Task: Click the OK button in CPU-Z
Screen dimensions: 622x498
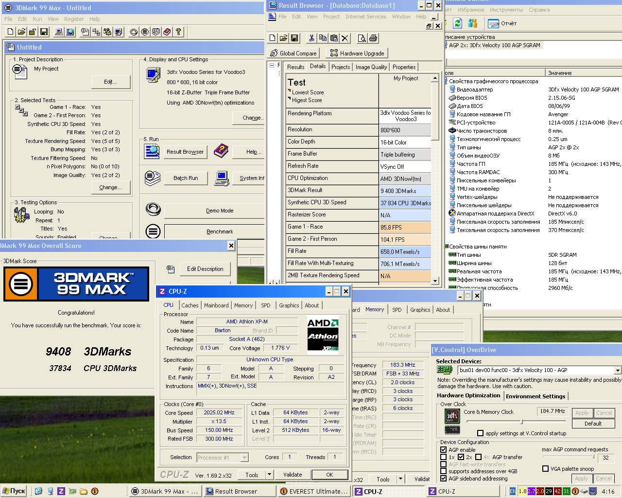Action: [329, 475]
